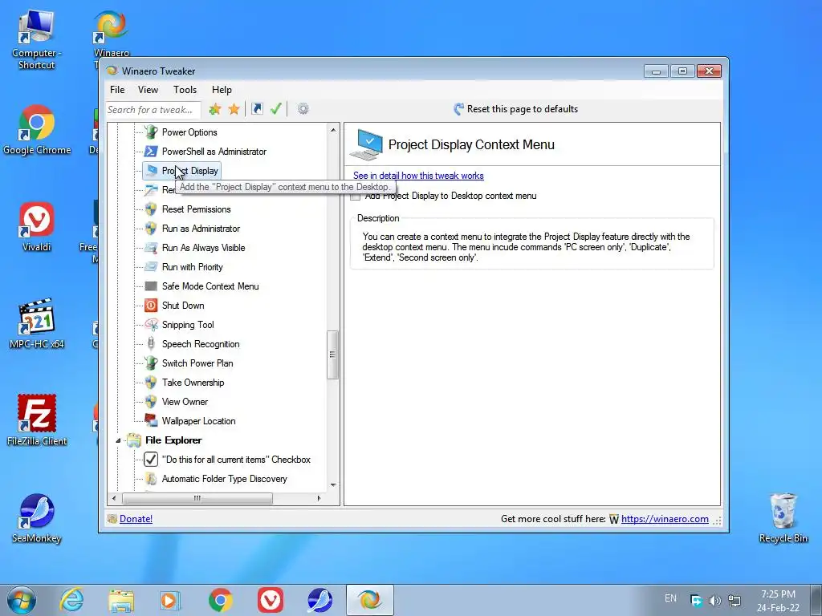This screenshot has width=822, height=616.
Task: Click the File Explorer folder icon in tree
Action: (x=134, y=440)
